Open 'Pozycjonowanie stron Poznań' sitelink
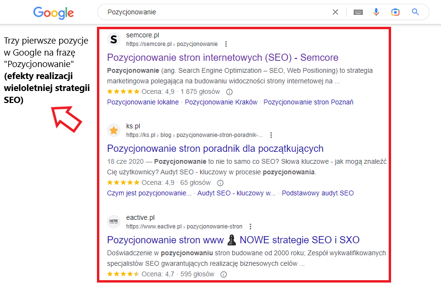 point(308,102)
